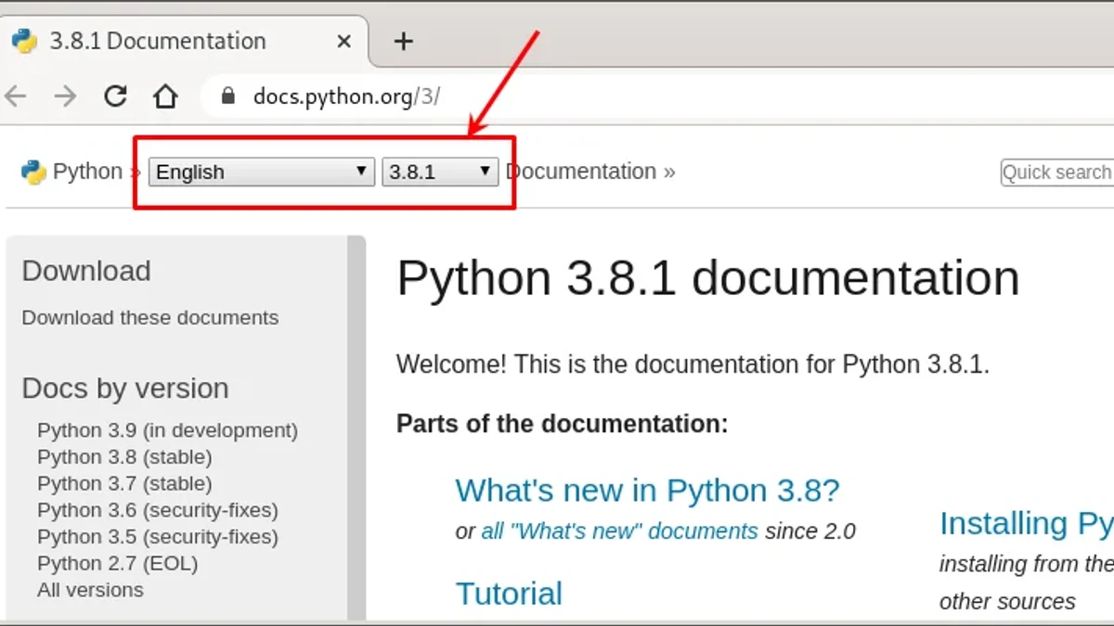This screenshot has width=1114, height=626.
Task: Click the Docs by version heading
Action: [125, 389]
